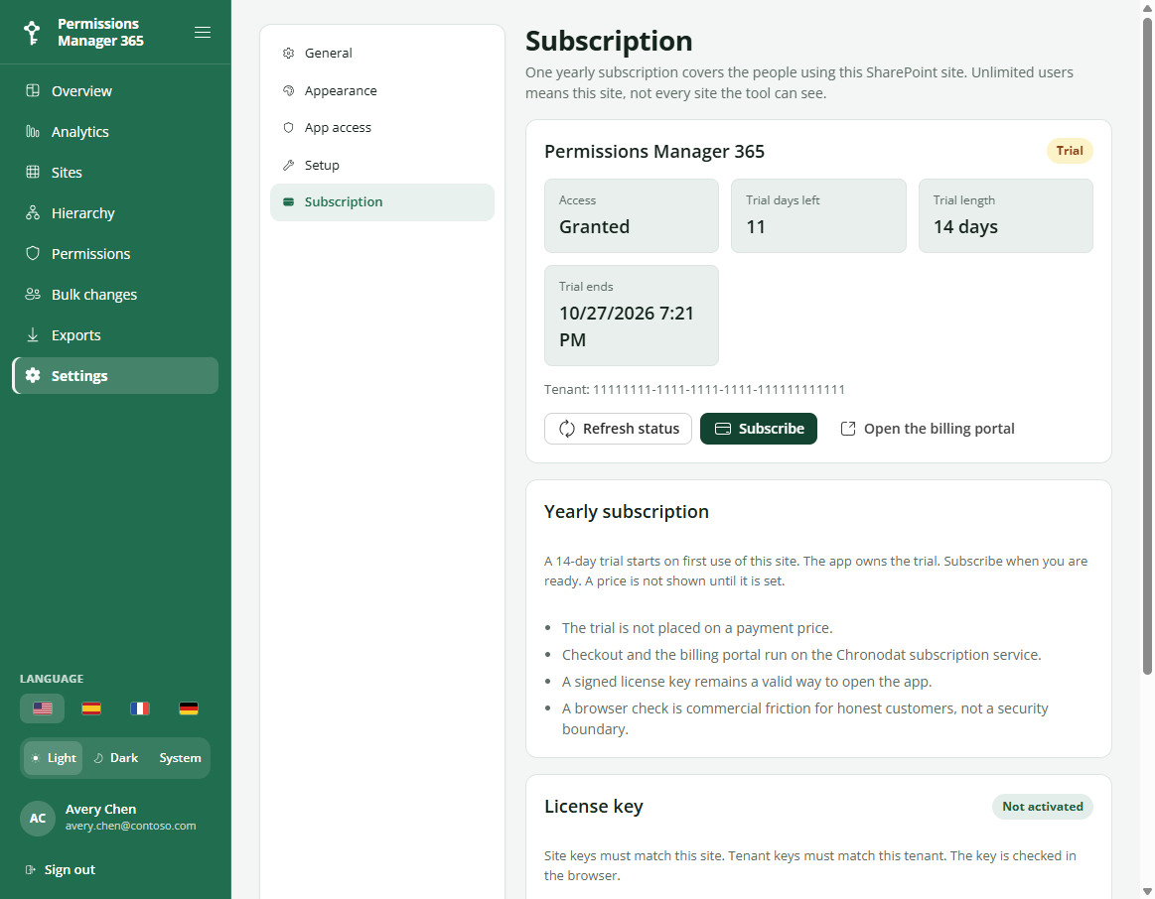Viewport: 1155px width, 899px height.
Task: Click the License key heading
Action: (x=594, y=807)
